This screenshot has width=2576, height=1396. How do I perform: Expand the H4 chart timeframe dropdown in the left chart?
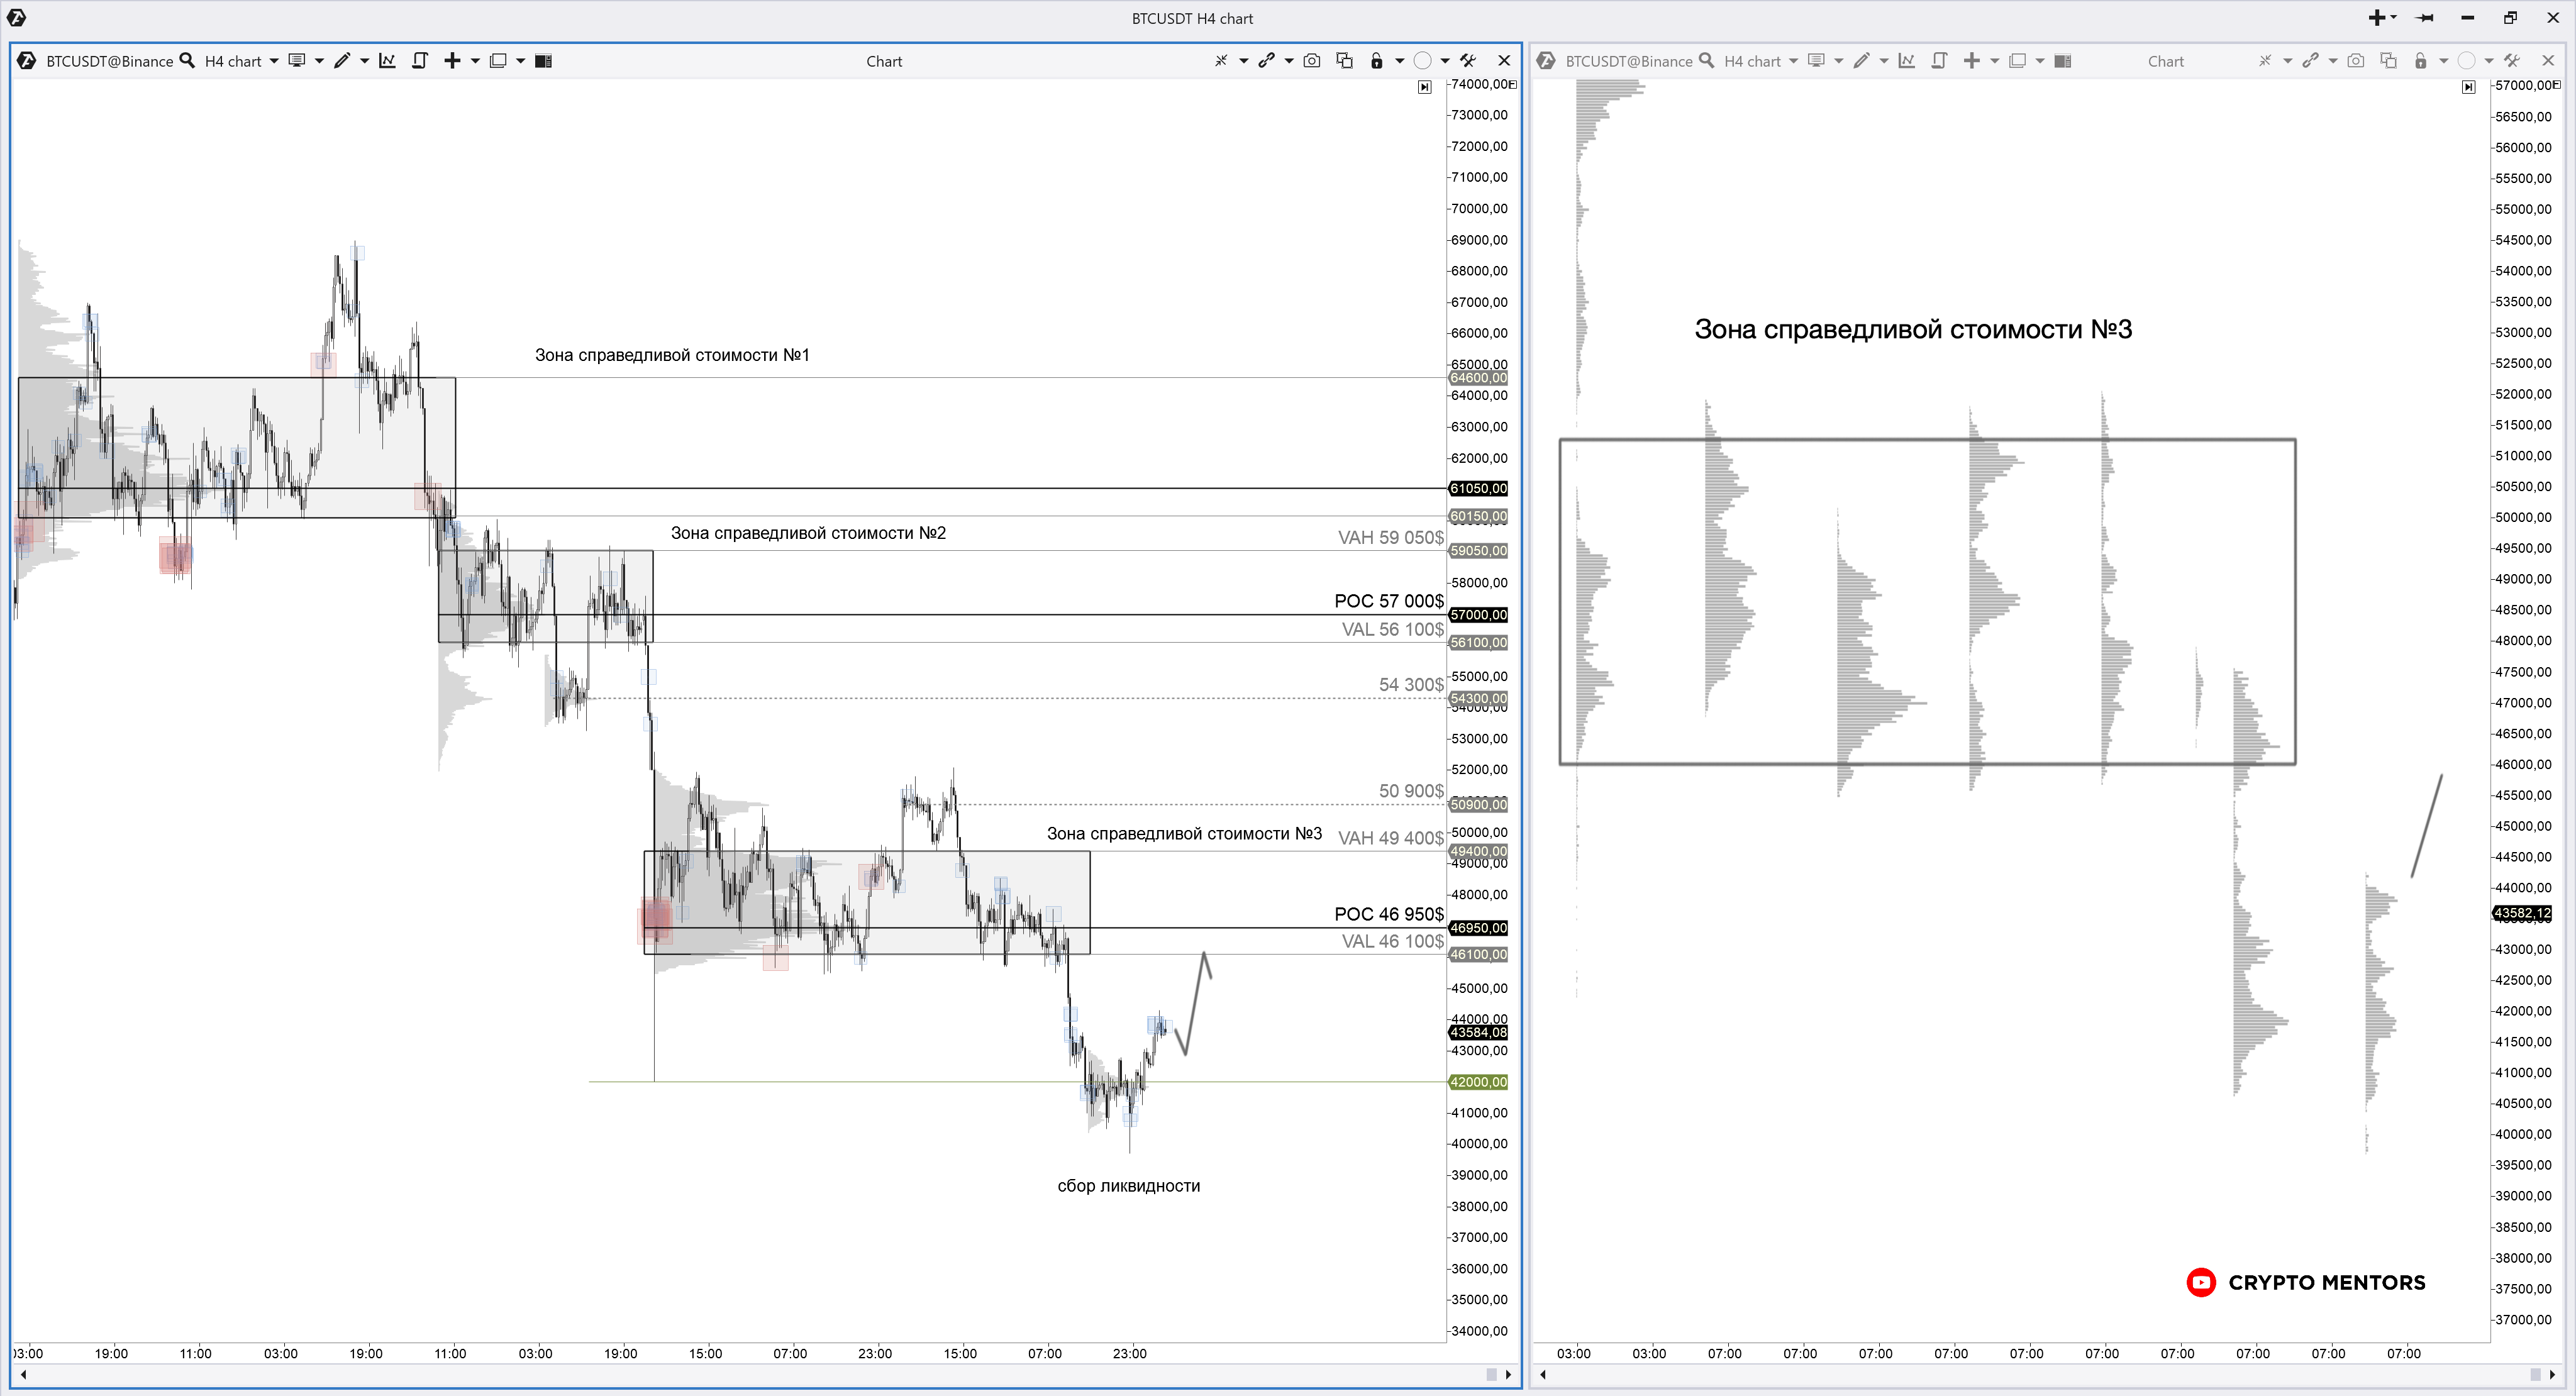(x=274, y=61)
